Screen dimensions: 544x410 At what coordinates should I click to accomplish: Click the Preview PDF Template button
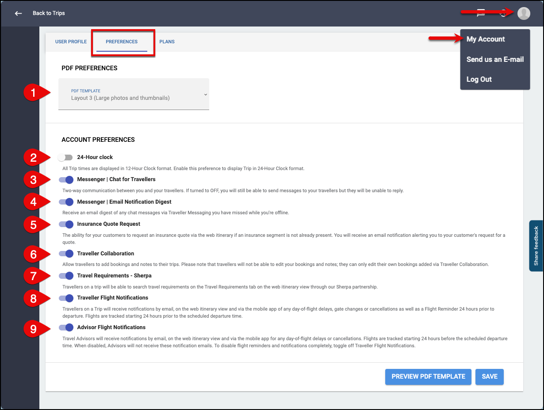coord(428,377)
